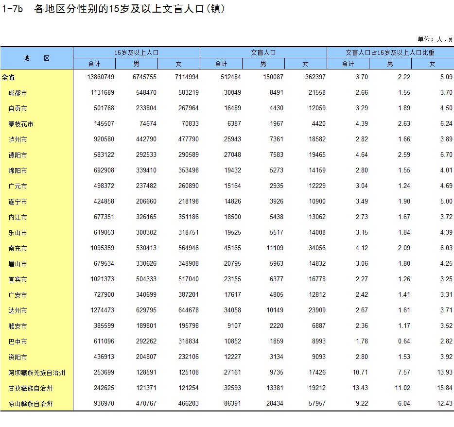
Task: Select 广安市 illiterate male value 4805
Action: coord(277,295)
